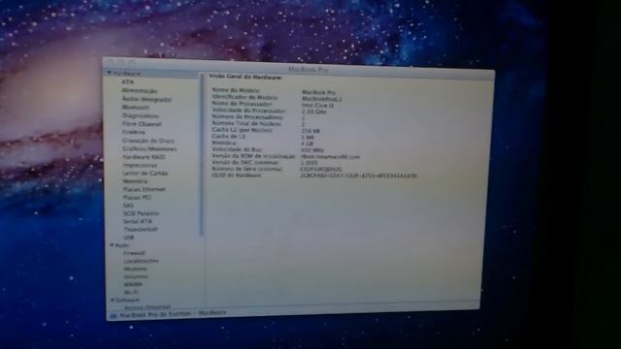Select ATA in the sidebar
This screenshot has width=621, height=349.
pyautogui.click(x=128, y=81)
